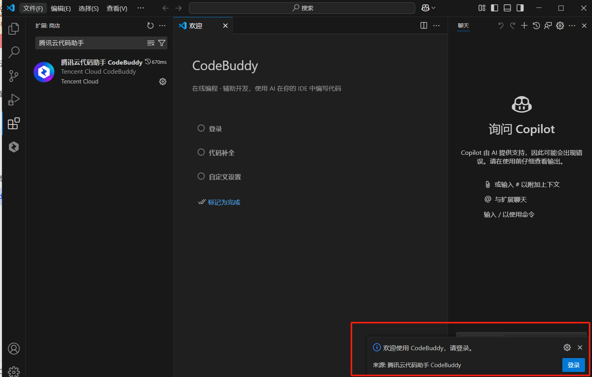Open the Source Control view
Screen dimensions: 592x377
tap(14, 76)
